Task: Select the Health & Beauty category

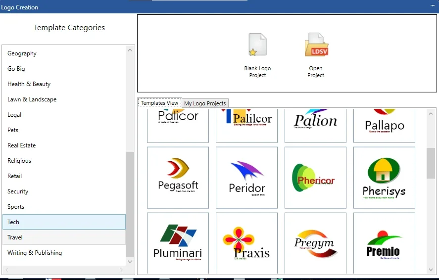Action: tap(64, 84)
